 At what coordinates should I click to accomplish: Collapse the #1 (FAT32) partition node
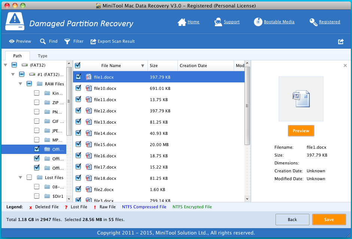coord(13,74)
